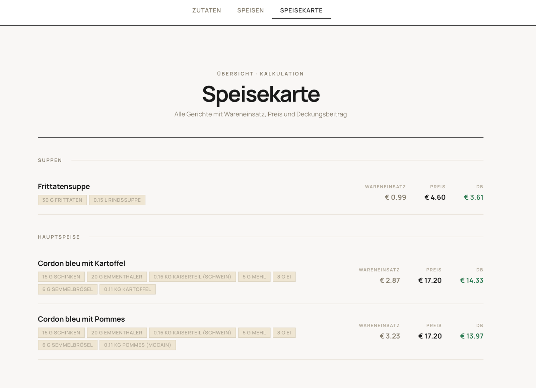Click Wareneinsatz value € 2.87
536x388 pixels.
(x=390, y=280)
